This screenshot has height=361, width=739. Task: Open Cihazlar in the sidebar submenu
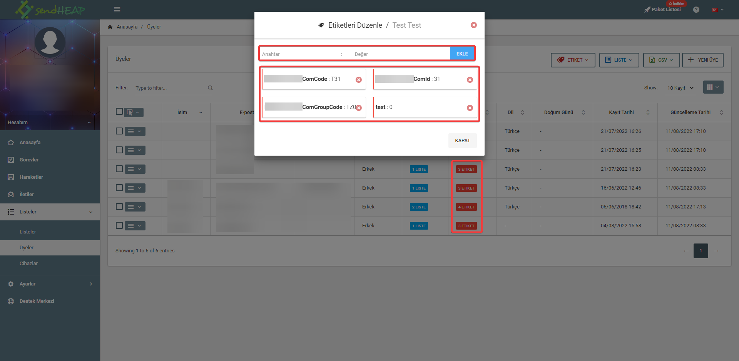50,264
